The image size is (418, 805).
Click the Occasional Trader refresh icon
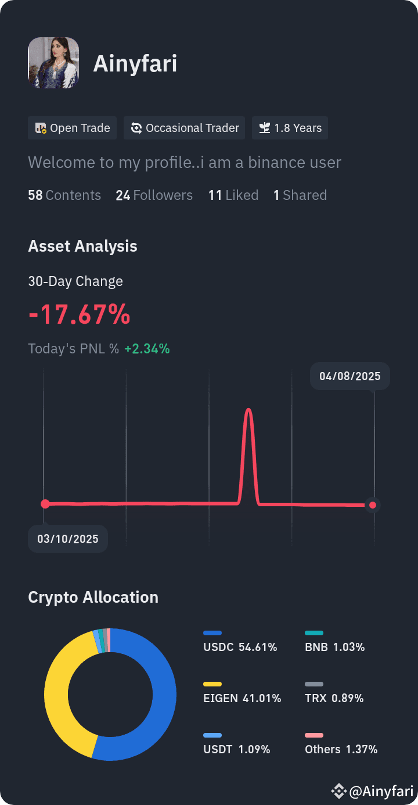(x=136, y=128)
